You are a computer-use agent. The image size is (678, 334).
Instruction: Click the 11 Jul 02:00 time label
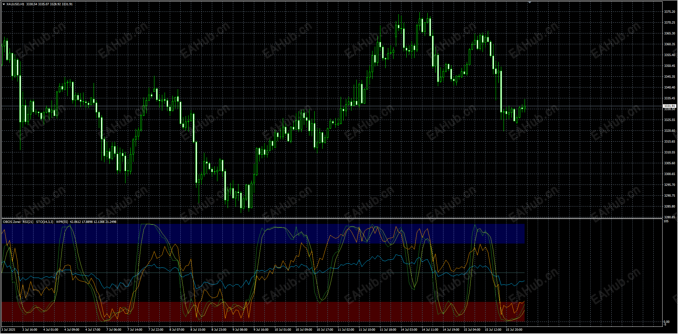pyautogui.click(x=346, y=330)
